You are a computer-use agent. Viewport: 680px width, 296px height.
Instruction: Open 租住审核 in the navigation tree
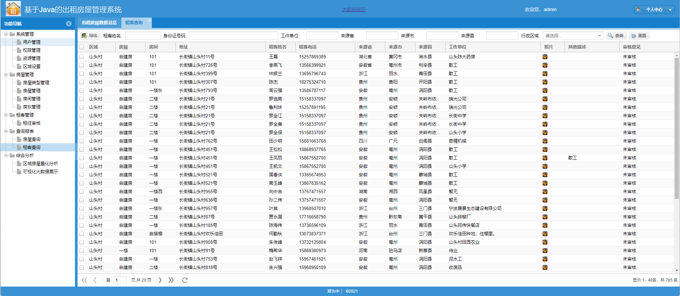coord(32,123)
